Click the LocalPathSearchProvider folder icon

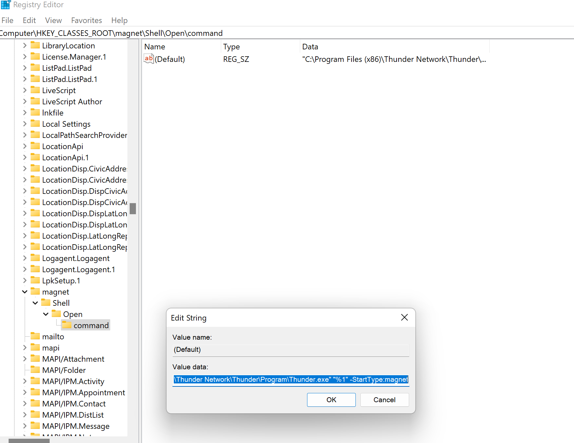(x=35, y=135)
